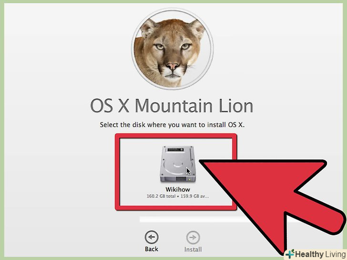The width and height of the screenshot is (347, 260).
Task: Click the OS X Mountain Lion title
Action: coord(172,106)
